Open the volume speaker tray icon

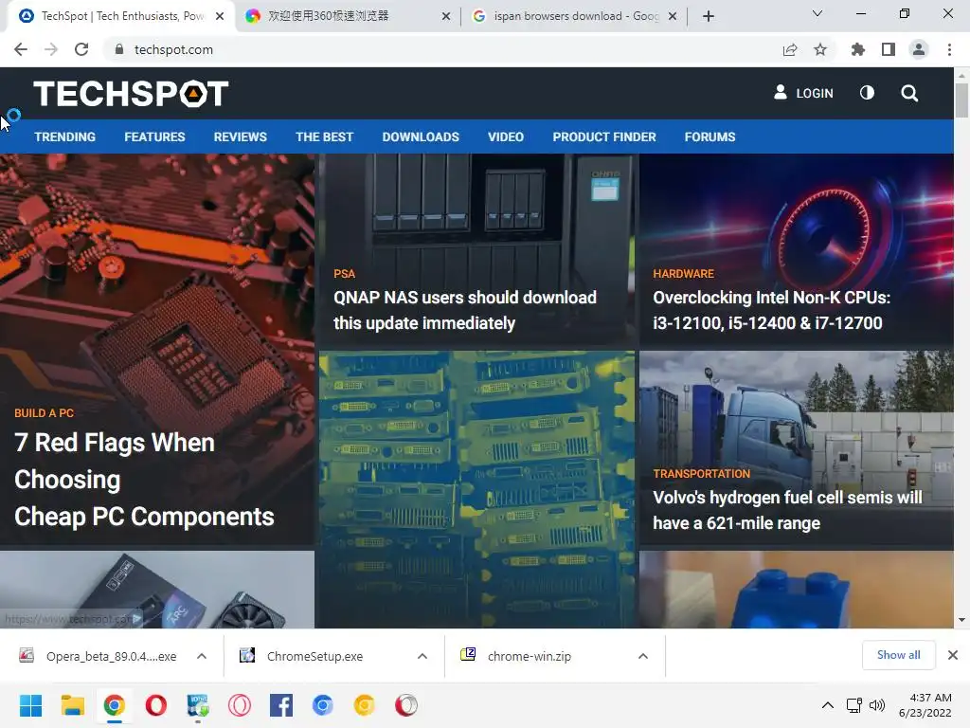tap(877, 705)
